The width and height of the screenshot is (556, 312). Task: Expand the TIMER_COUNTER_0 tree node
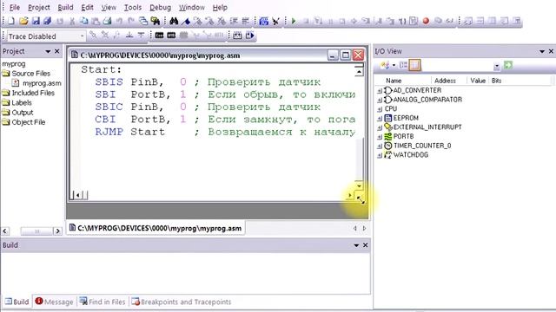380,146
